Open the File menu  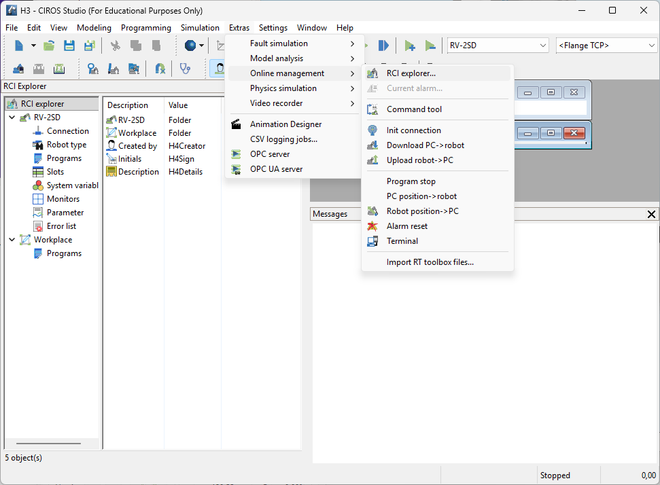(12, 28)
